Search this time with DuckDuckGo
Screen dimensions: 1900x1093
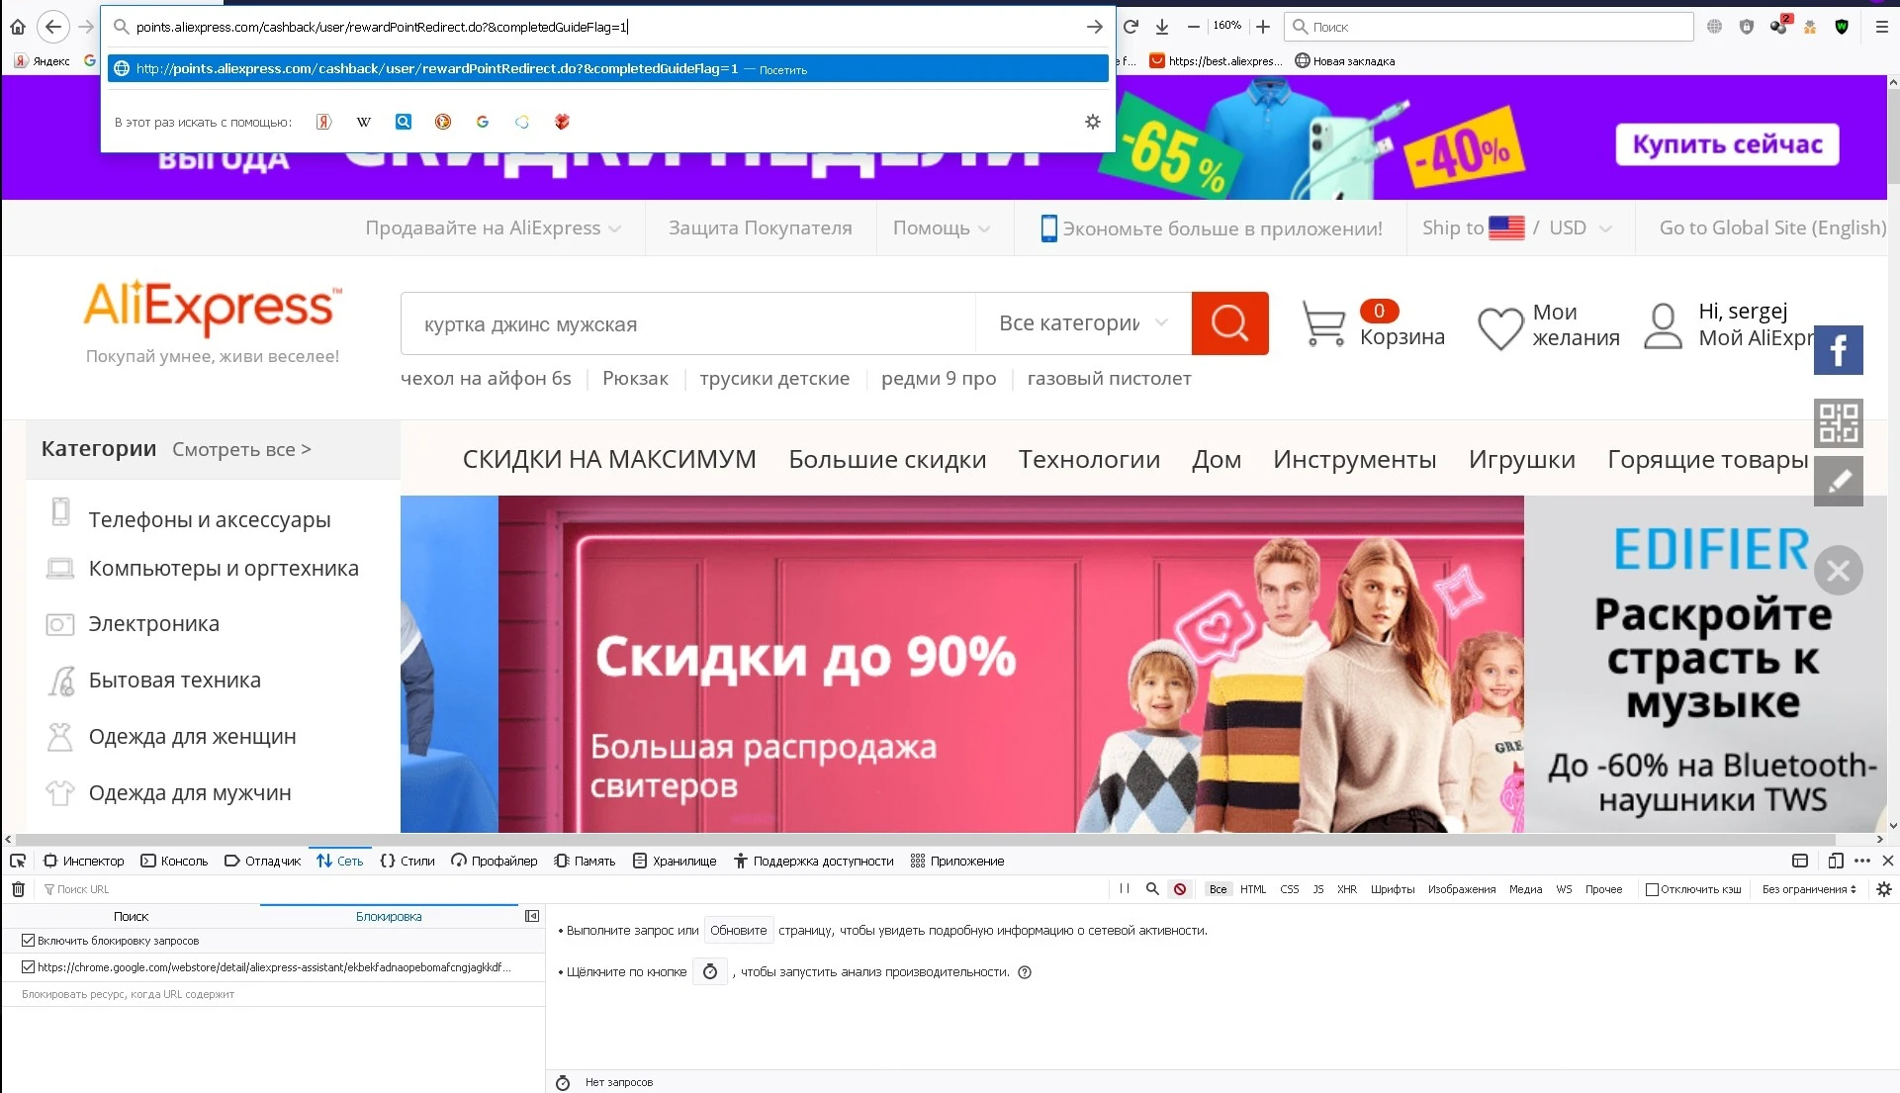pyautogui.click(x=443, y=122)
